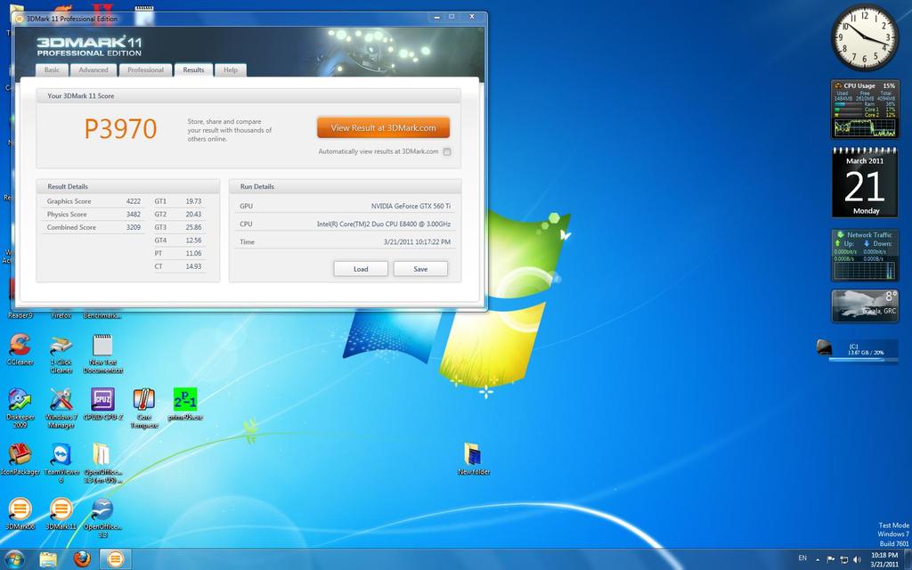Launch 3DMark06 desktop shortcut

pyautogui.click(x=20, y=514)
